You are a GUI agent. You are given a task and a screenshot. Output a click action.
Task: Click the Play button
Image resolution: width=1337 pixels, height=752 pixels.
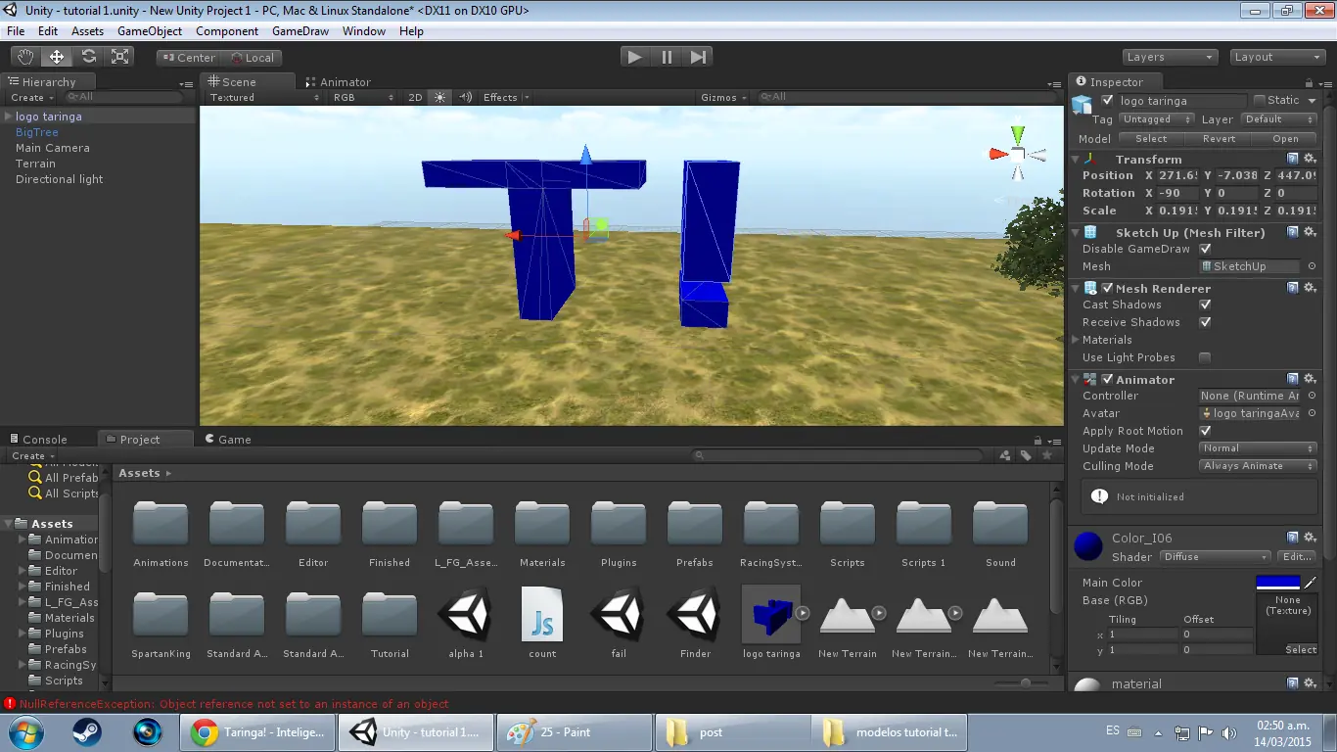635,57
